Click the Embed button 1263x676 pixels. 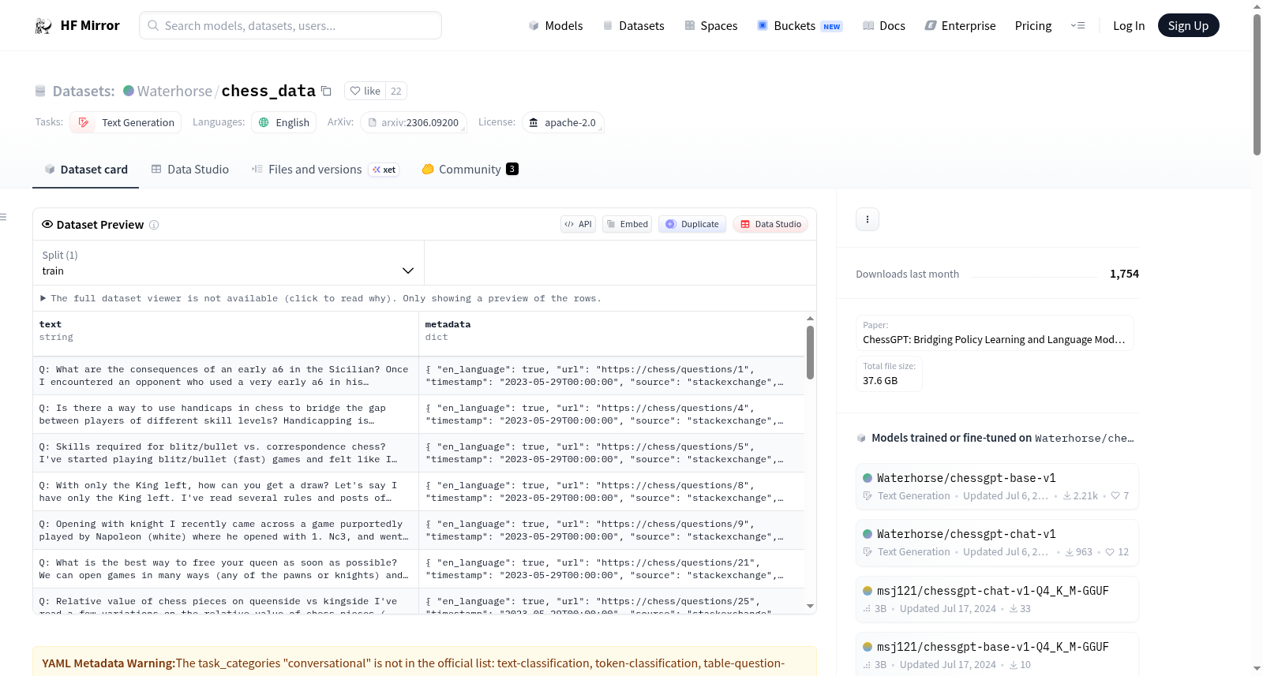point(627,224)
